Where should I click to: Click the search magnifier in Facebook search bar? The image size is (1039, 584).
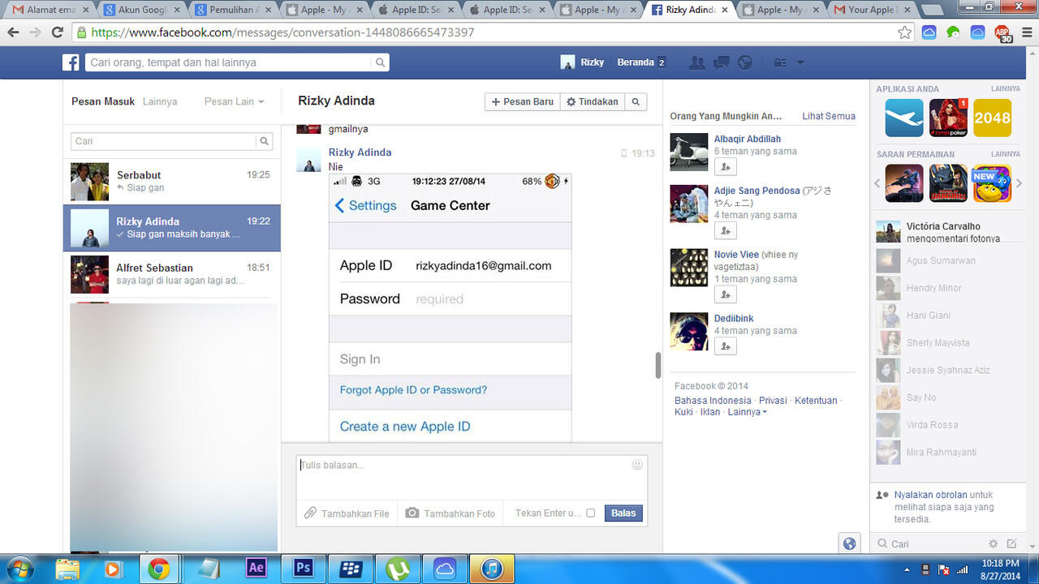pos(380,62)
